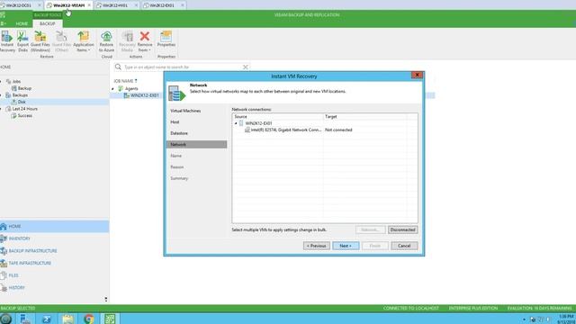Collapse the Agents group arrow
The image size is (576, 324).
113,88
